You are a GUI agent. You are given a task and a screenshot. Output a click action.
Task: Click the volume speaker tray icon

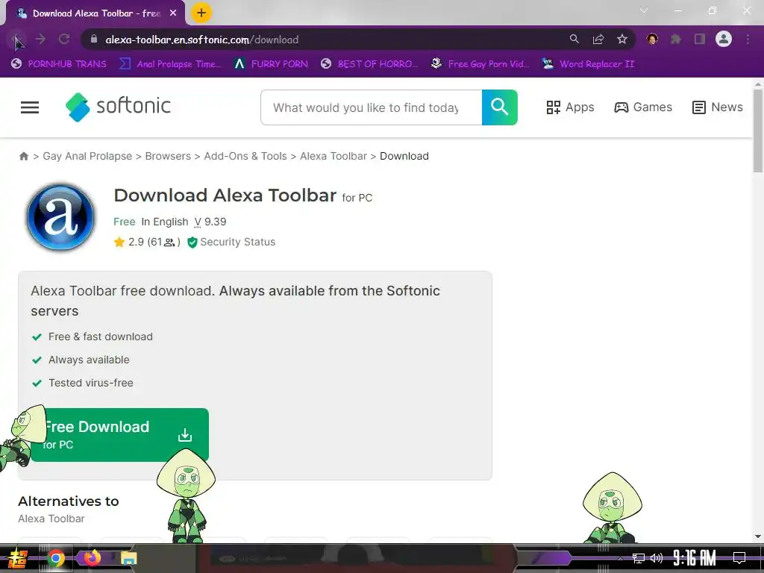click(657, 558)
